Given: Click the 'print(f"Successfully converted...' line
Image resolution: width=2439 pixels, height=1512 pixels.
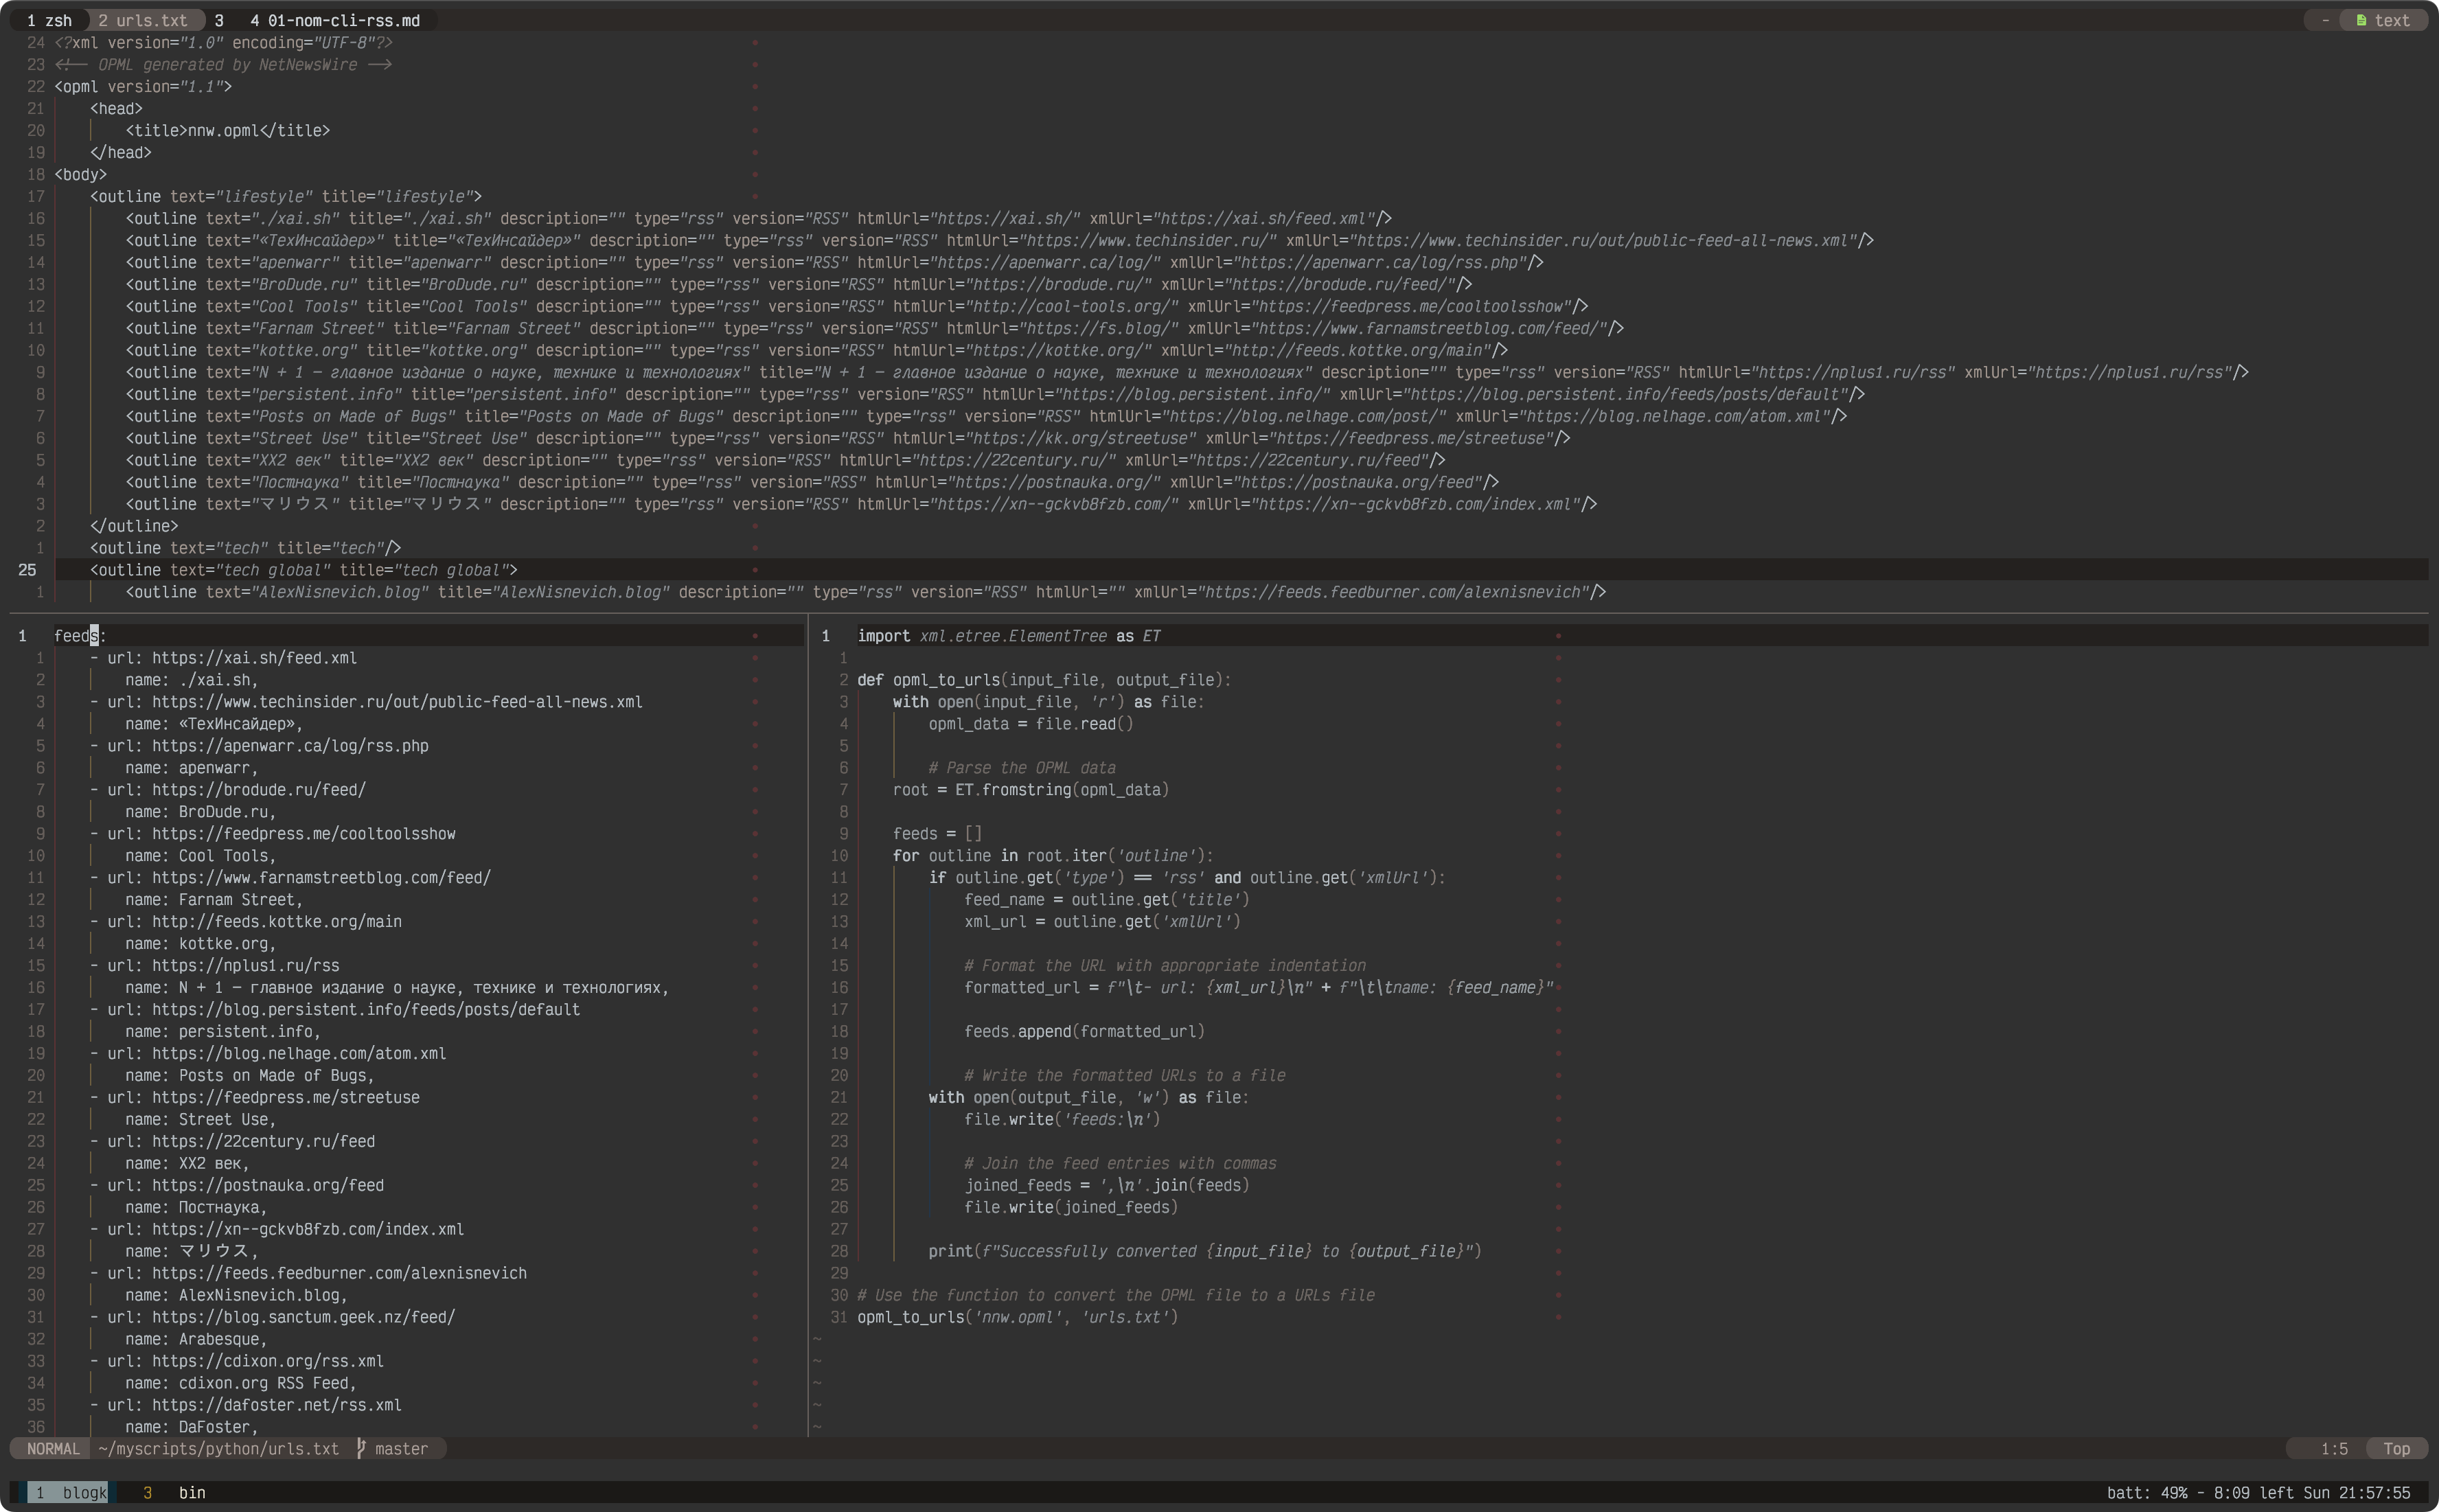Looking at the screenshot, I should pyautogui.click(x=1204, y=1251).
